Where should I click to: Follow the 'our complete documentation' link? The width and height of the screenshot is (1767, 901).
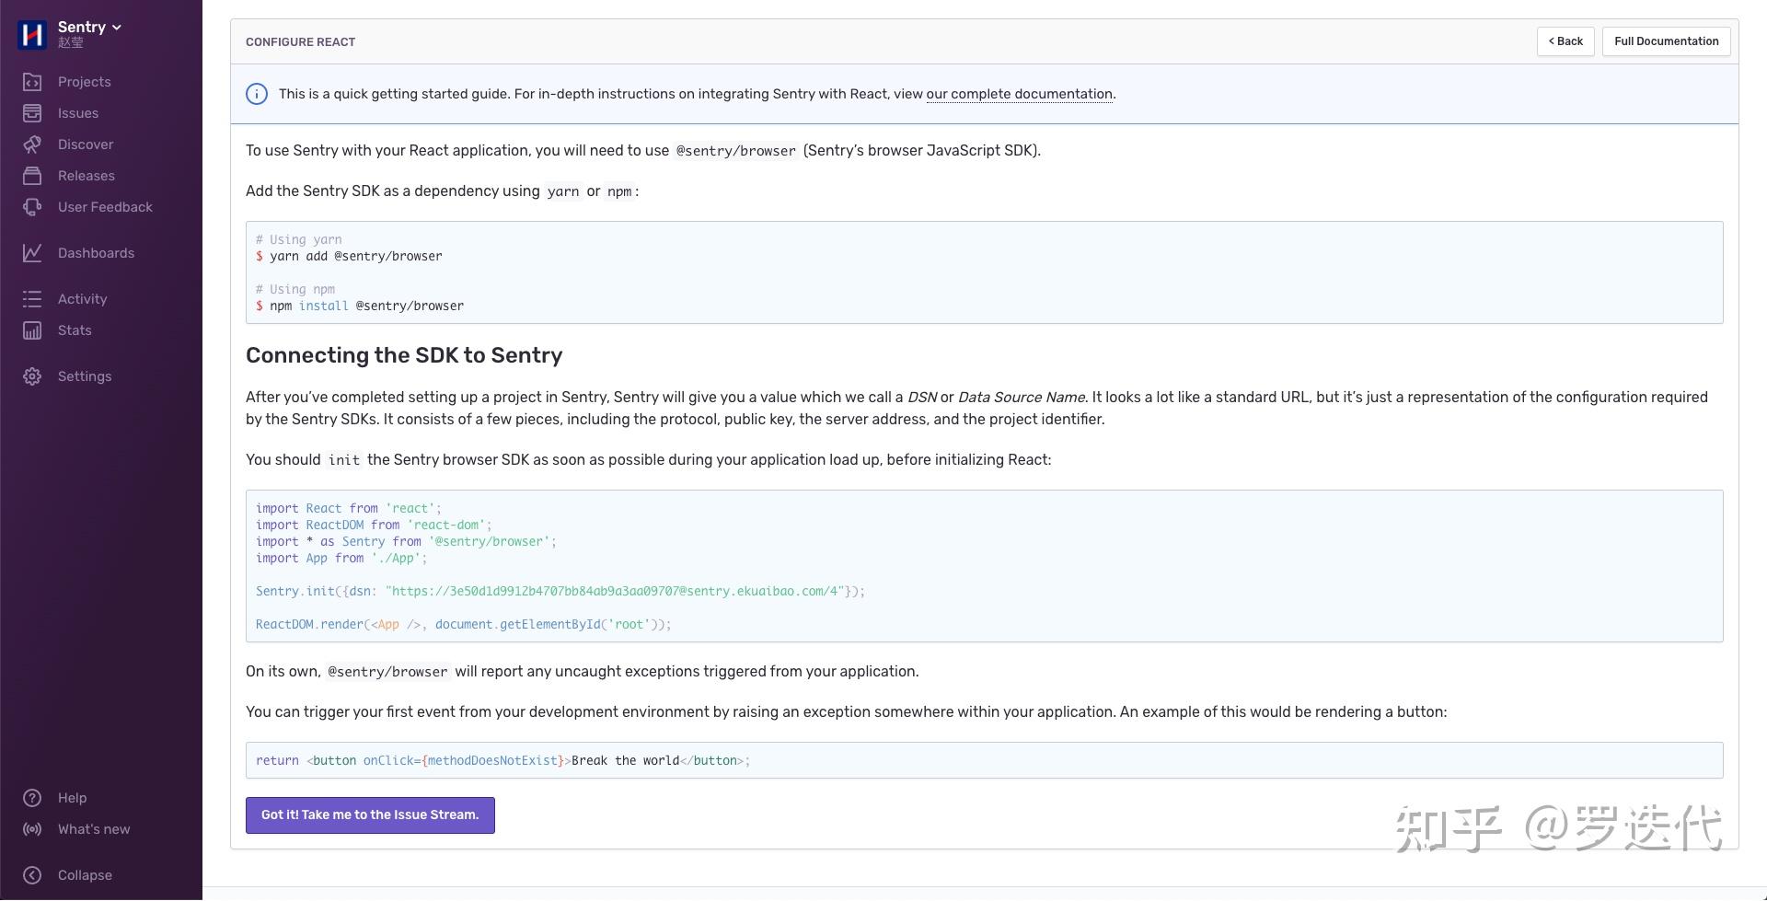click(1019, 94)
